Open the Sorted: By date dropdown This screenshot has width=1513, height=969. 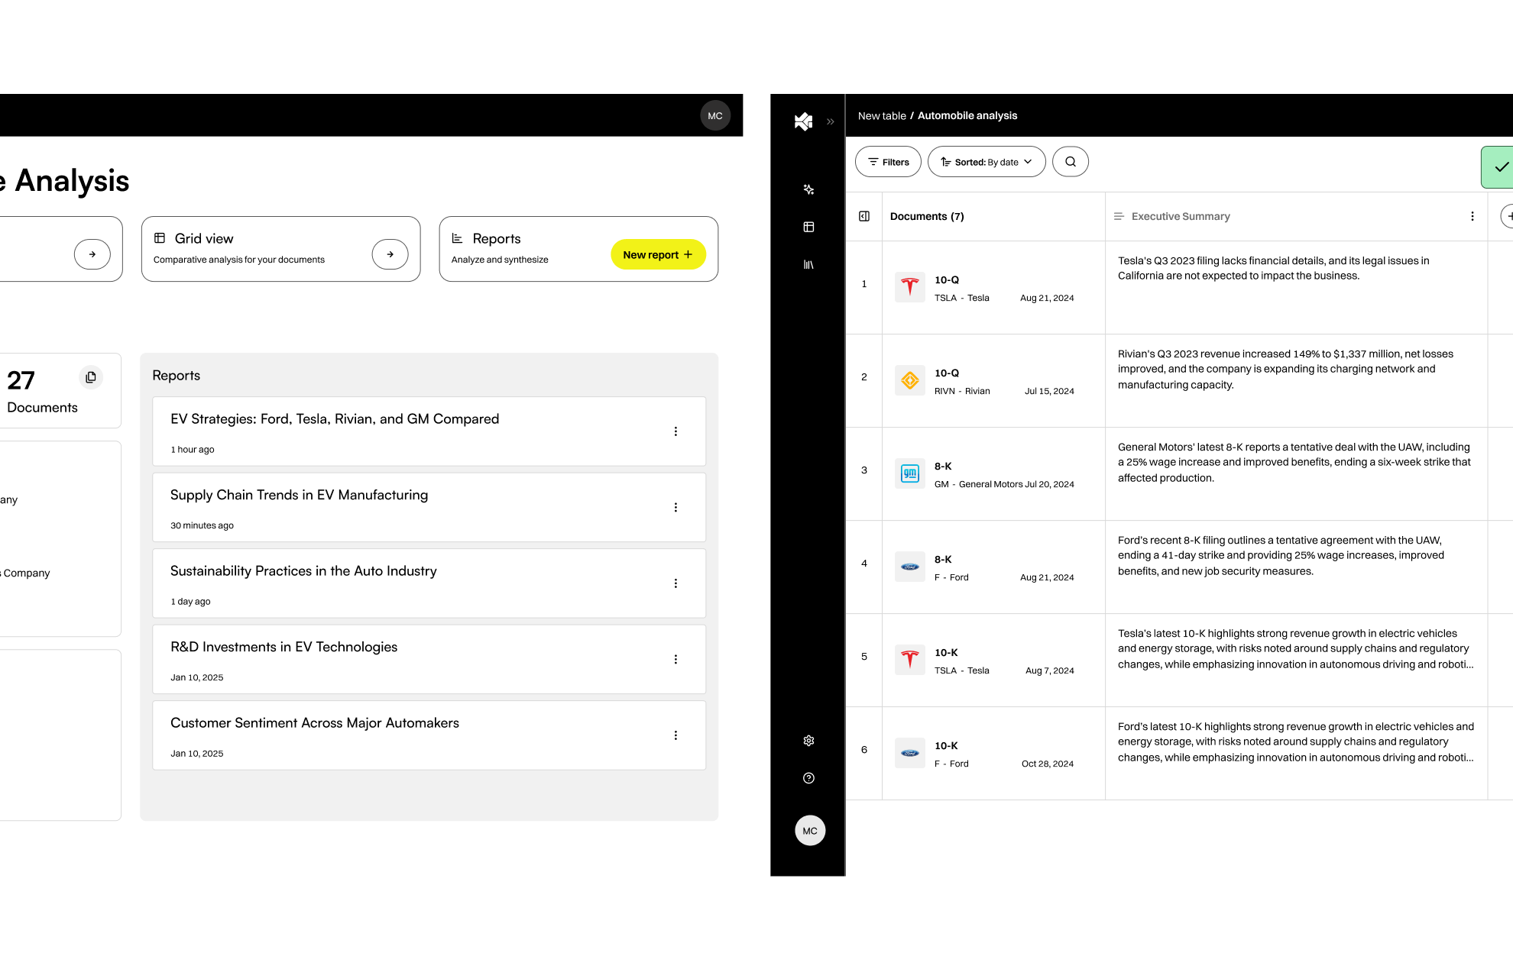987,161
